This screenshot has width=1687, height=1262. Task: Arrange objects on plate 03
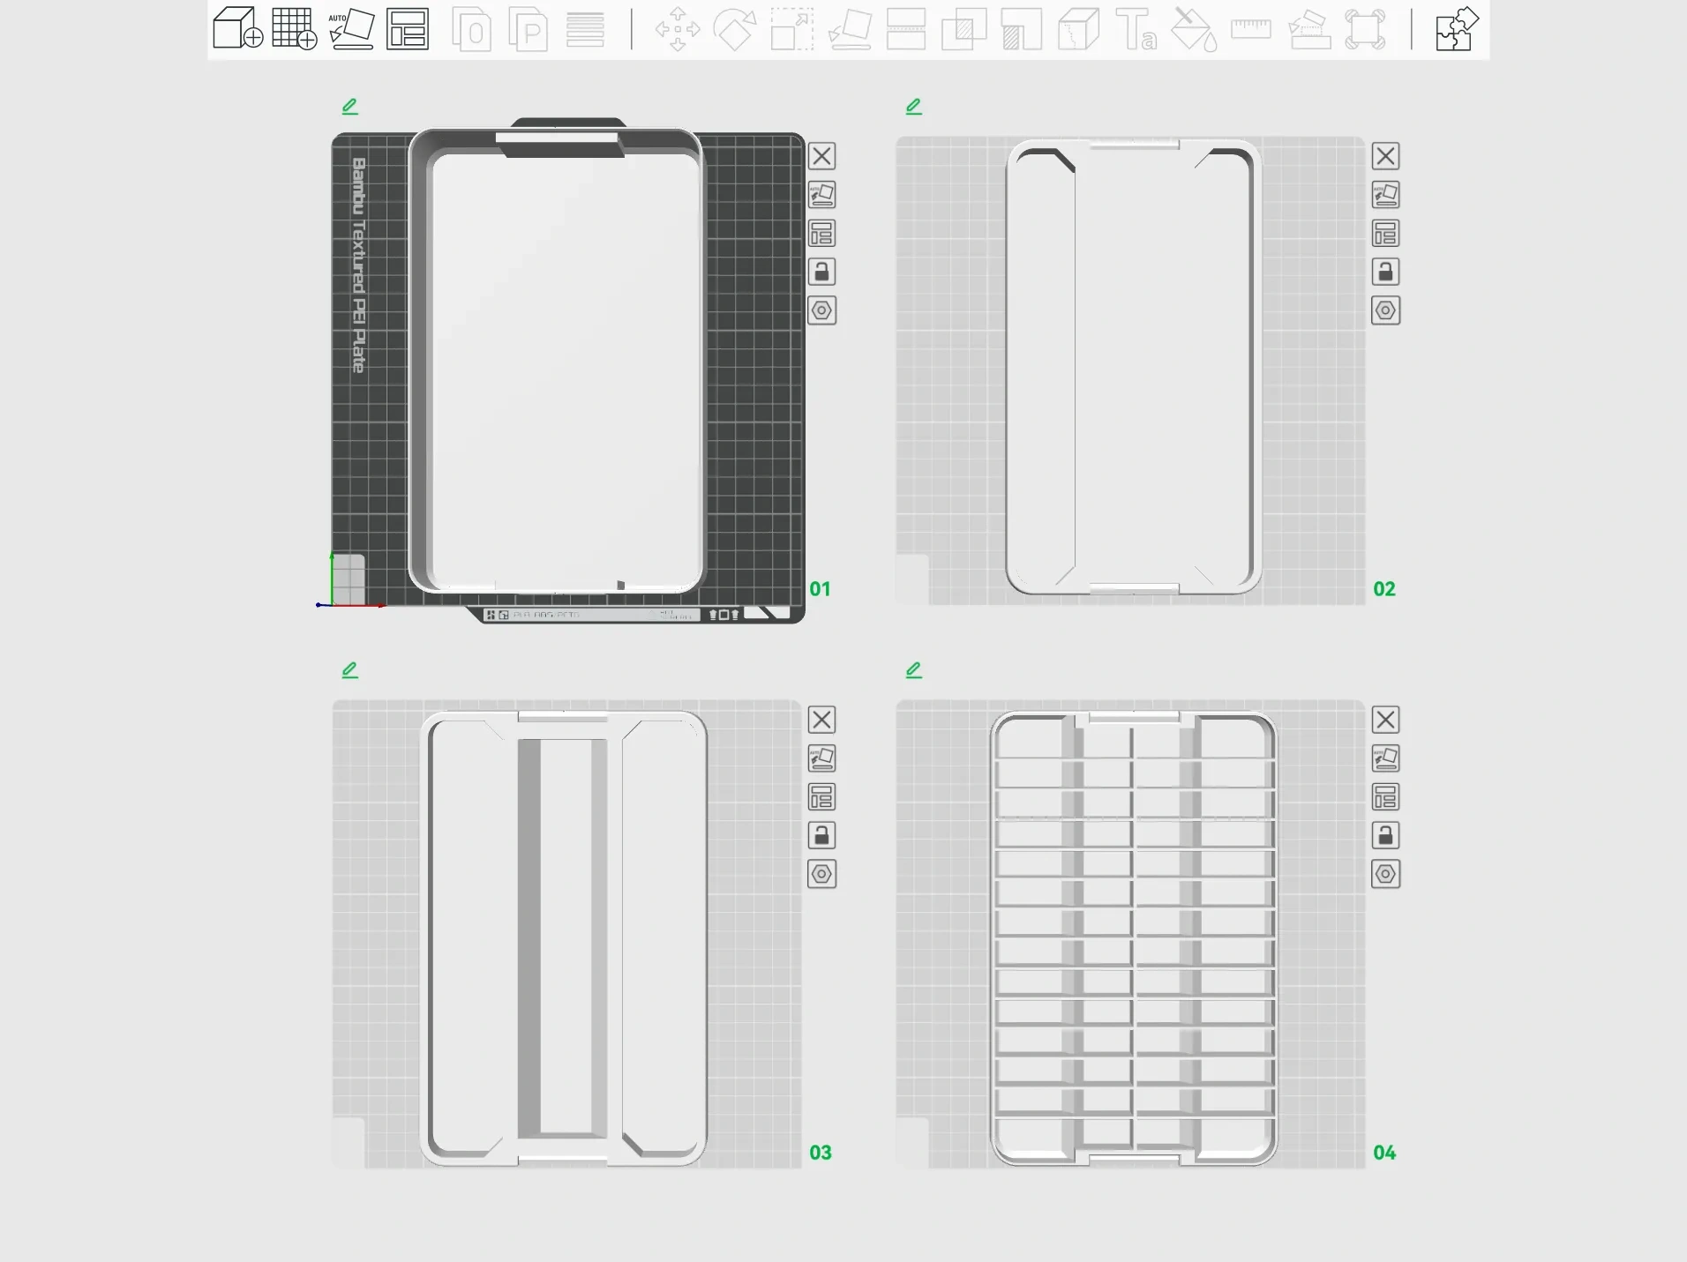click(821, 797)
